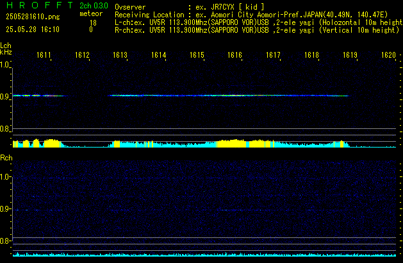Click the Rch 0.9 axis label
The width and height of the screenshot is (403, 263).
pyautogui.click(x=4, y=208)
